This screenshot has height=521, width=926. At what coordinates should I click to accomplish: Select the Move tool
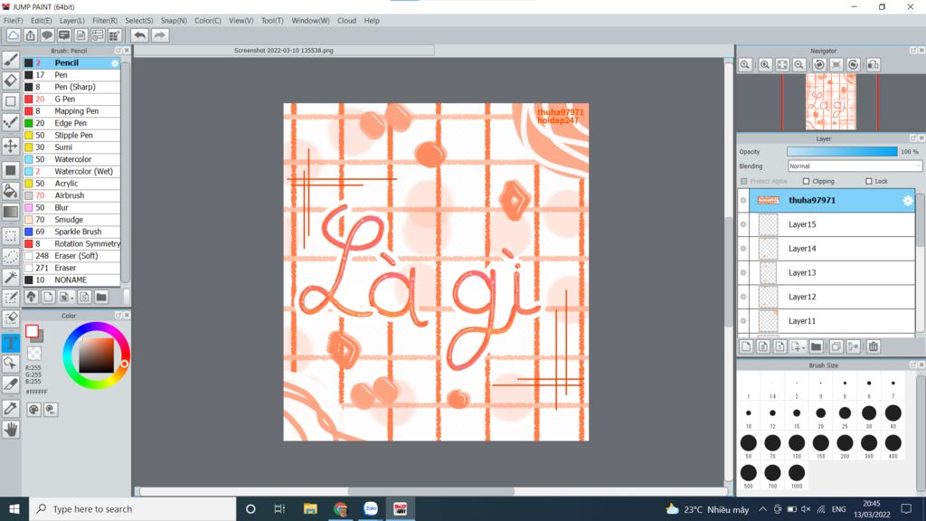(11, 146)
